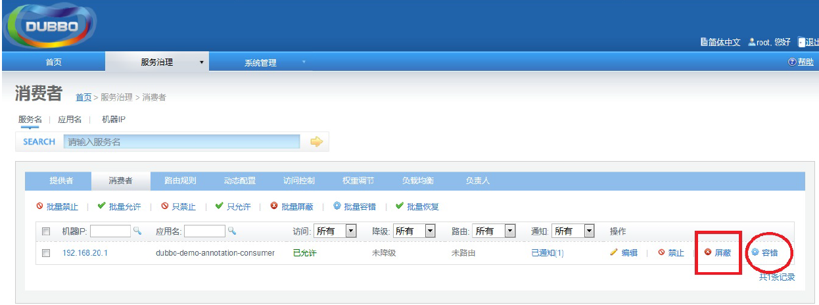The width and height of the screenshot is (819, 305).
Task: Focus the service name search field
Action: (182, 141)
